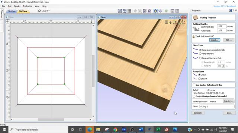Viewport: 238px width, 133px height.
Task: Open the Help menu
Action: click(x=44, y=6)
